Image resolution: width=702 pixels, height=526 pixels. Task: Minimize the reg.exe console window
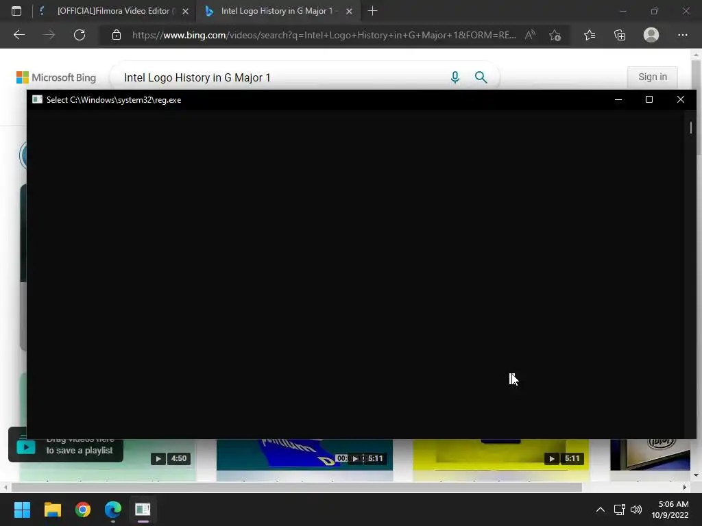(618, 99)
